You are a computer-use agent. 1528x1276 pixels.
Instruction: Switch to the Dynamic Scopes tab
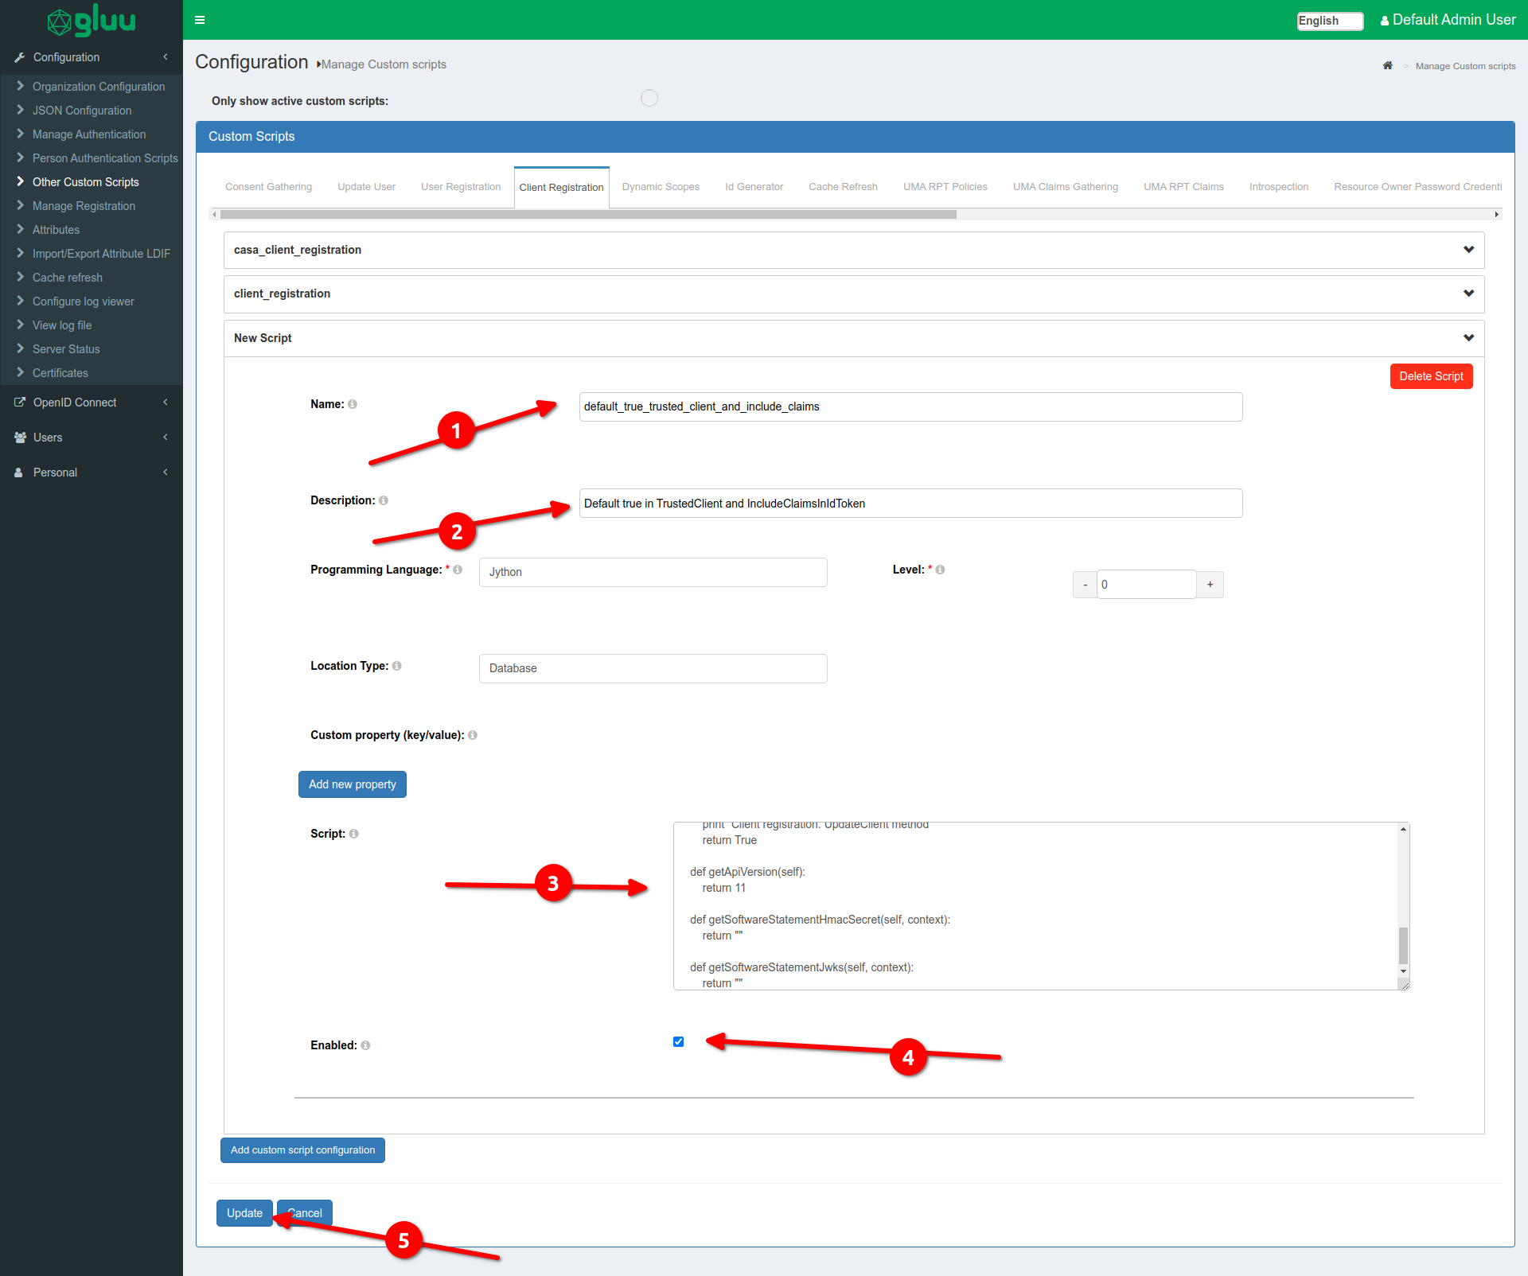click(x=661, y=187)
